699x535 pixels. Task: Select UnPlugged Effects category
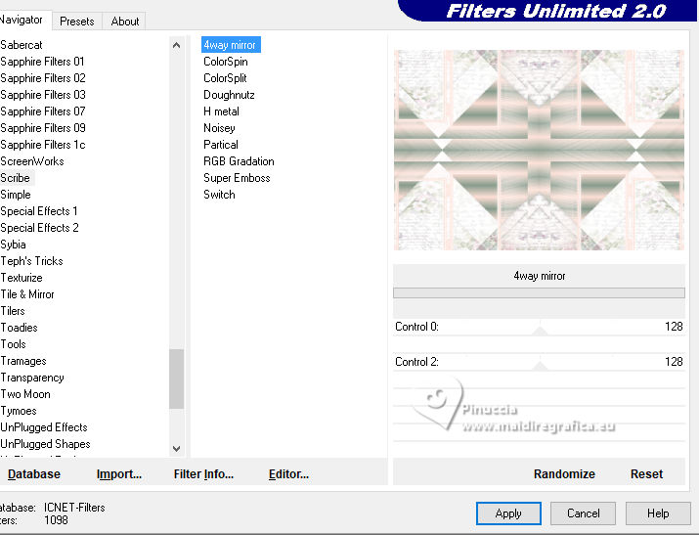(x=44, y=427)
